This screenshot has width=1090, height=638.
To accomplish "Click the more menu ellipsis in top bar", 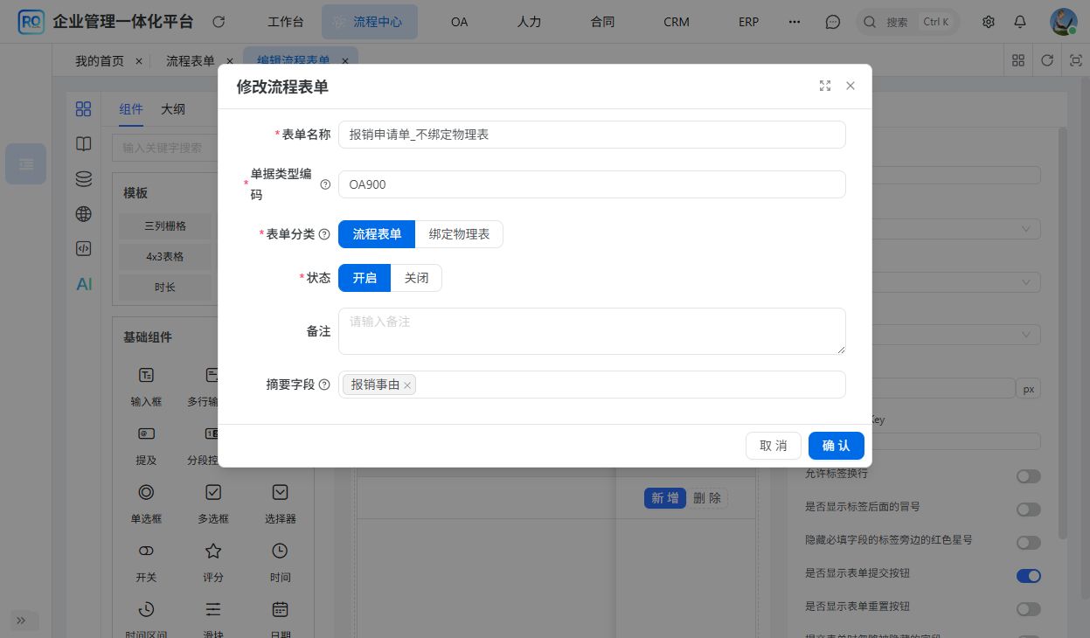I will click(795, 22).
